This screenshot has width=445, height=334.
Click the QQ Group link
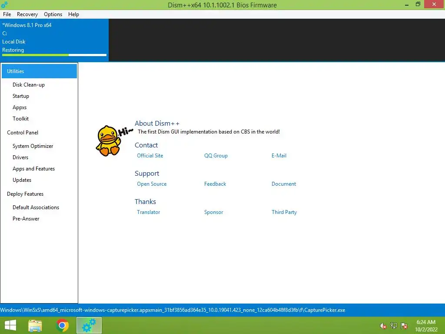(x=216, y=156)
